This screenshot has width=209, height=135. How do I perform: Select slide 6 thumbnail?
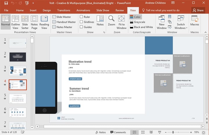[x=18, y=112]
